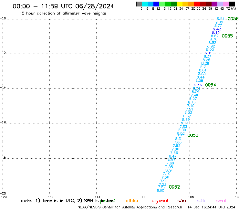Click the green time label 0056

pos(233,19)
